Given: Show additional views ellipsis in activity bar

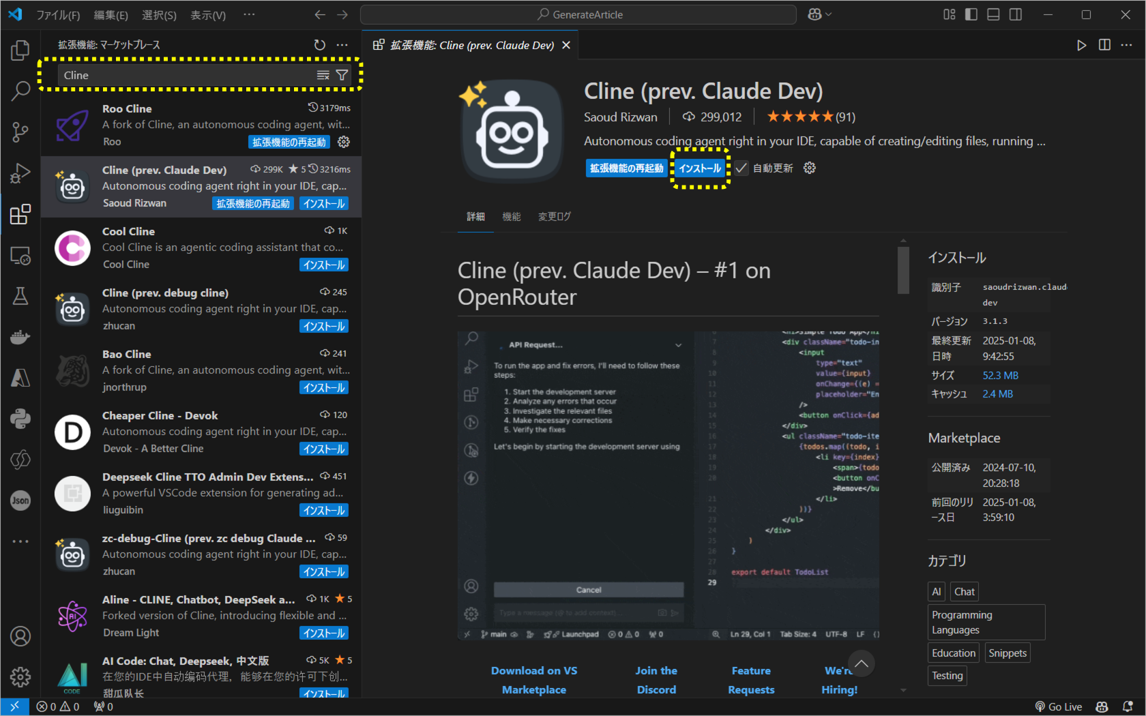Looking at the screenshot, I should 20,541.
